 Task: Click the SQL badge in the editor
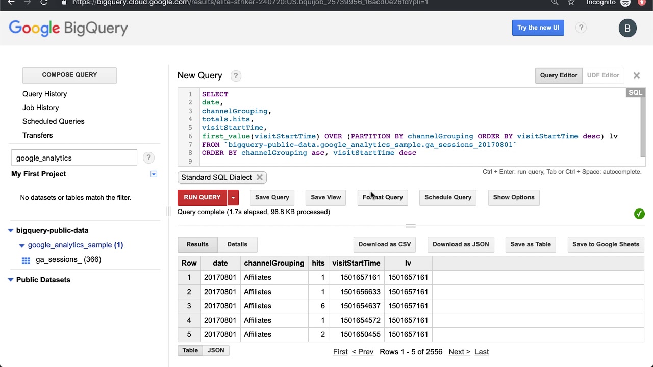tap(635, 93)
